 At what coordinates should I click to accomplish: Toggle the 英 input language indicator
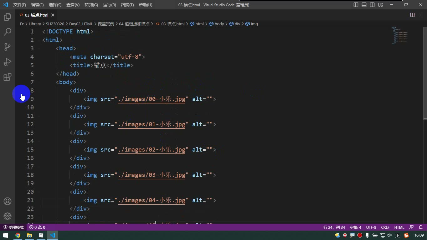point(397,235)
